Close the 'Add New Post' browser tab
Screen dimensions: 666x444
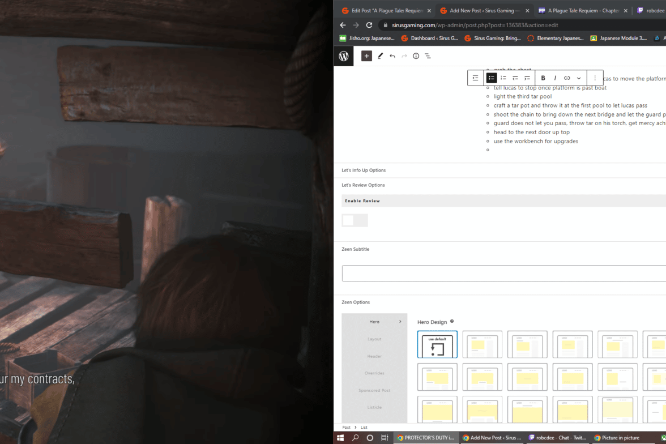[527, 11]
